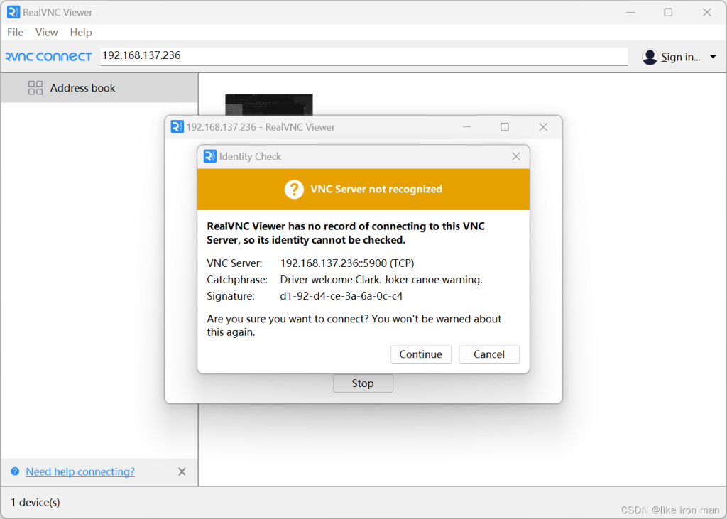Screen dimensions: 727x519
Task: Click Continue in the Identity Check dialog
Action: coord(420,354)
